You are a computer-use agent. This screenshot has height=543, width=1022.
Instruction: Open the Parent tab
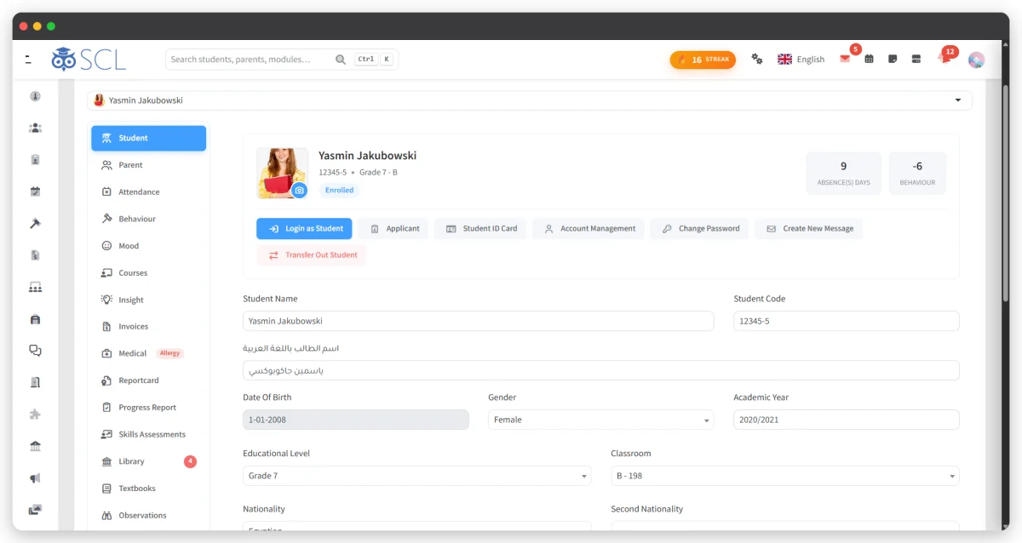pyautogui.click(x=148, y=165)
